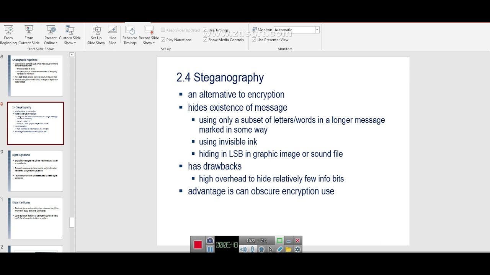Toggle cursor capture in the recorder
490x275 pixels.
[x=270, y=249]
